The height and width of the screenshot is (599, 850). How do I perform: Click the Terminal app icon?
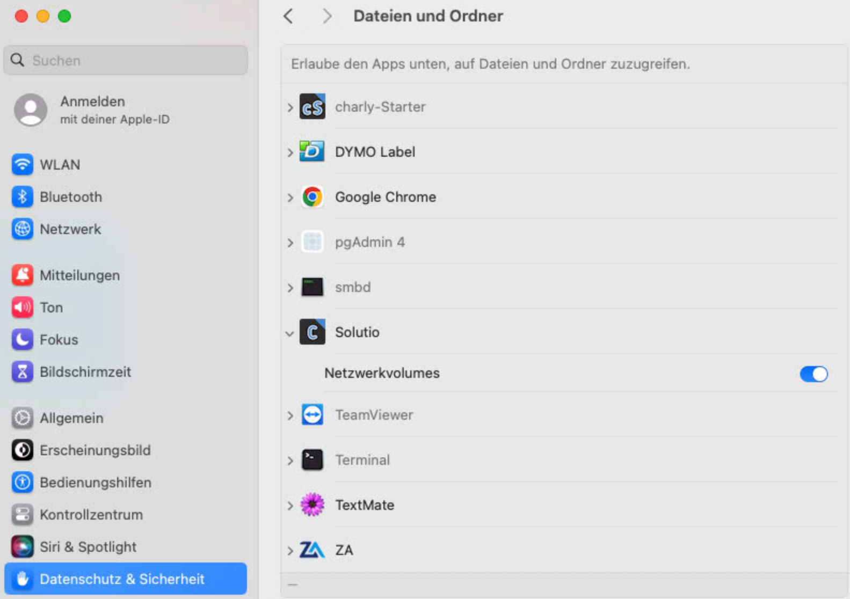[312, 460]
